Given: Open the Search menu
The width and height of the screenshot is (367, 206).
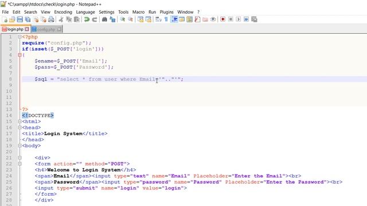Looking at the screenshot, I should (30, 12).
